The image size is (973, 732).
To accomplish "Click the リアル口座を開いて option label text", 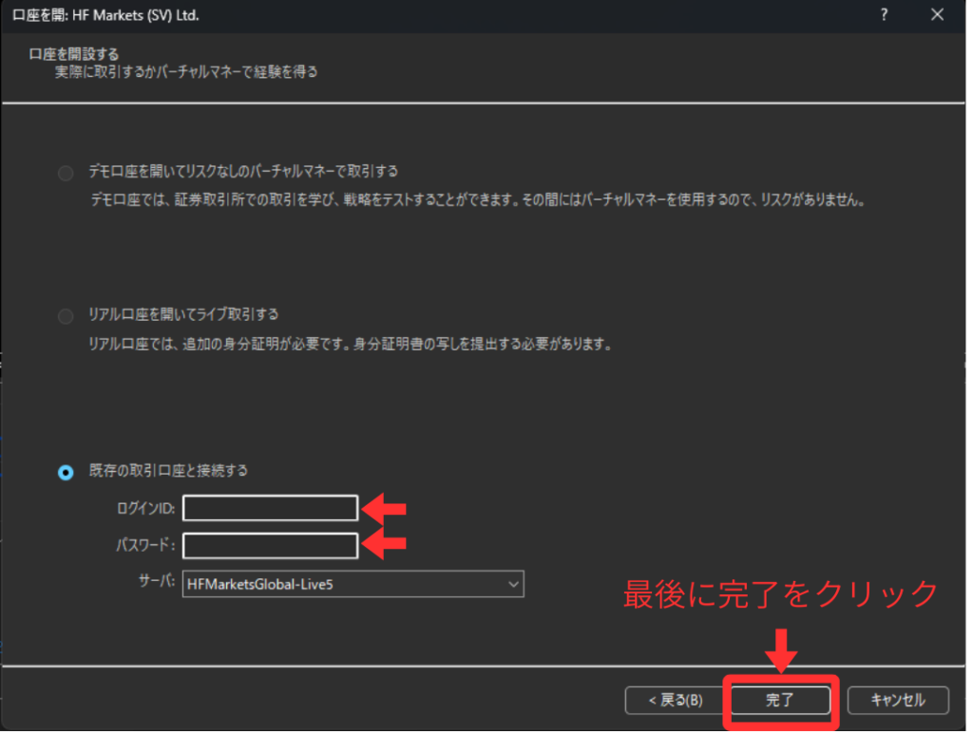I will click(183, 314).
